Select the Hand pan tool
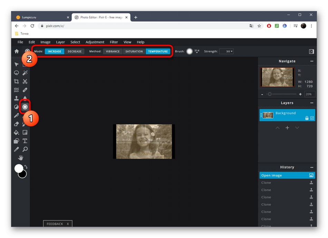 point(20,158)
